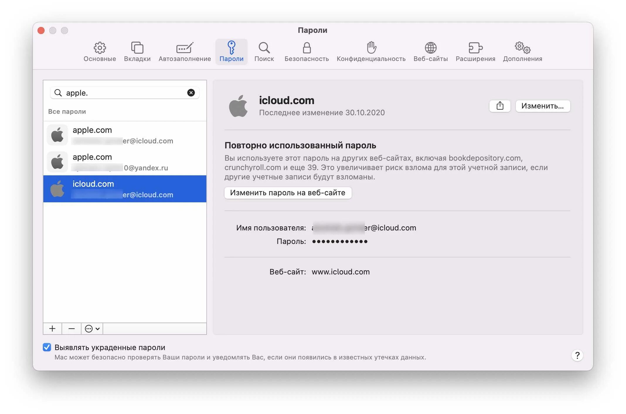Close the Пароли window

pos(41,30)
